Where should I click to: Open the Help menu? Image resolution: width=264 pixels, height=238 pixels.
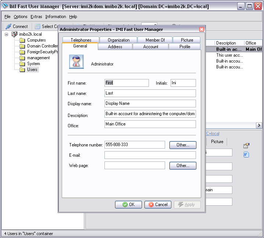tap(73, 17)
